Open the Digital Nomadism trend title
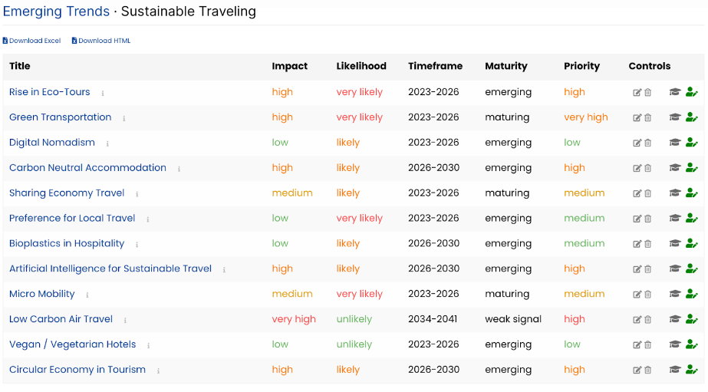The image size is (708, 392). (52, 143)
